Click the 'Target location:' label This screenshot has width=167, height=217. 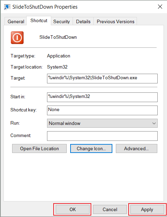pos(27,67)
